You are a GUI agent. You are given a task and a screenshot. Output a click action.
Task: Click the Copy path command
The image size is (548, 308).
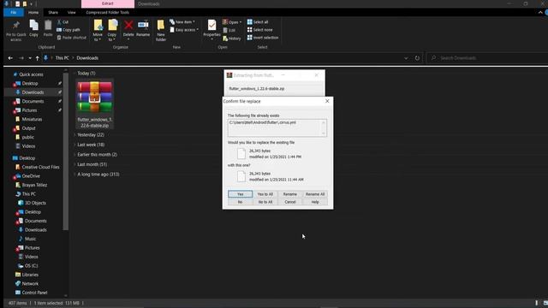68,30
